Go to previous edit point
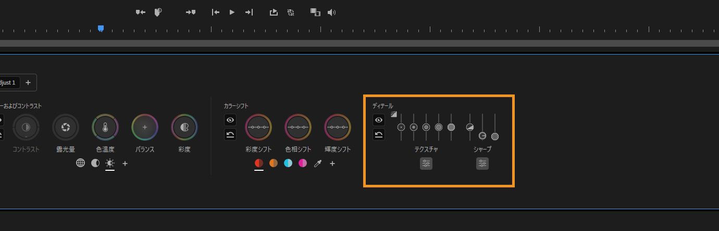719x231 pixels. pyautogui.click(x=215, y=12)
